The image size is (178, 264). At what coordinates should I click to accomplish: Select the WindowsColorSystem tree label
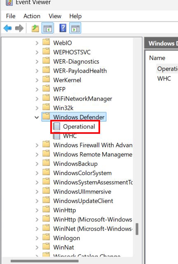[x=82, y=173]
